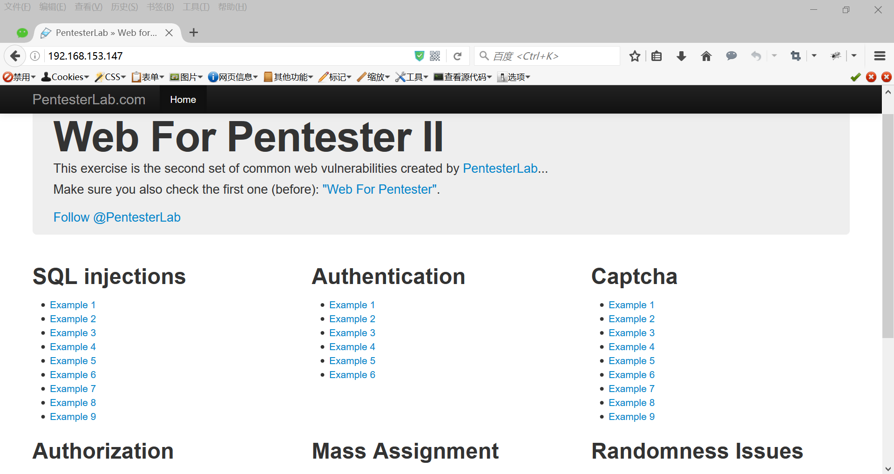Open the bookmarks list icon
Image resolution: width=894 pixels, height=474 pixels.
[x=657, y=56]
